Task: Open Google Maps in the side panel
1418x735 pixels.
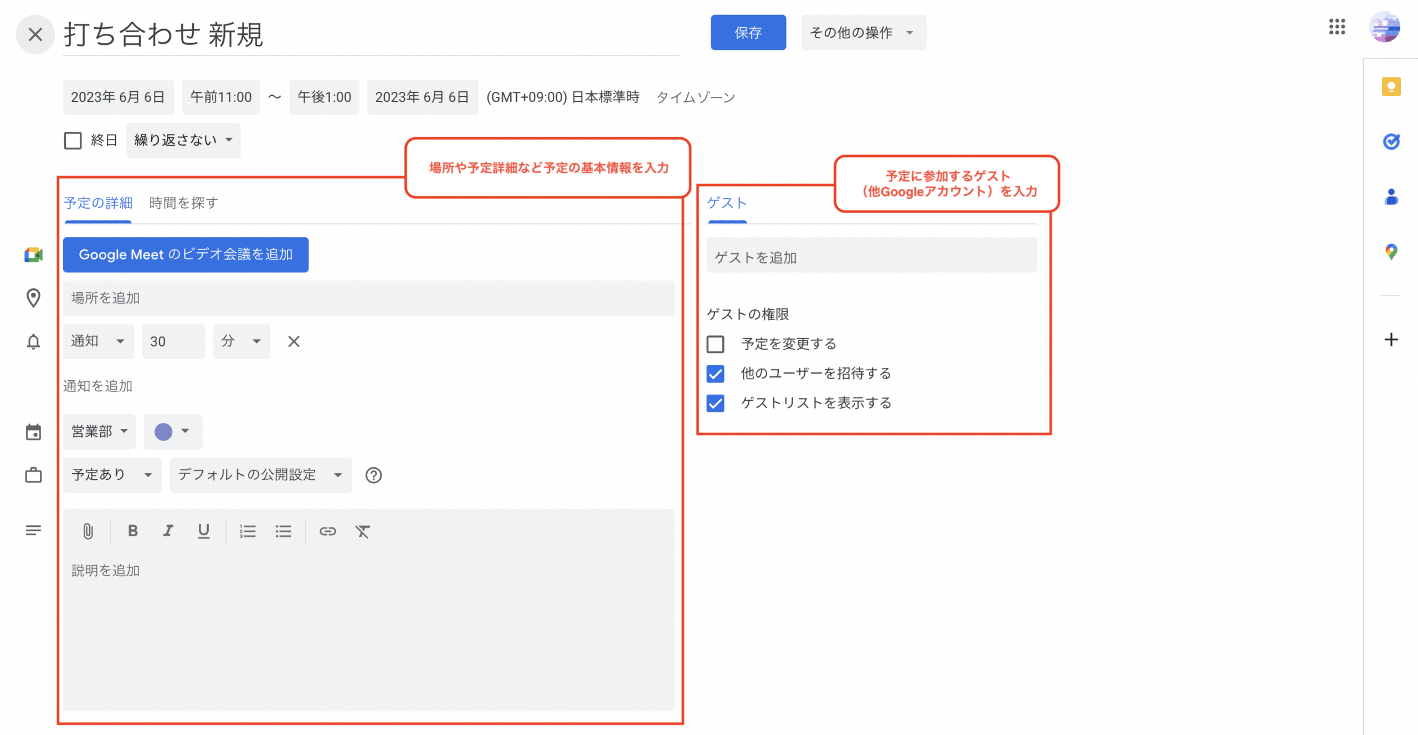Action: (1391, 252)
